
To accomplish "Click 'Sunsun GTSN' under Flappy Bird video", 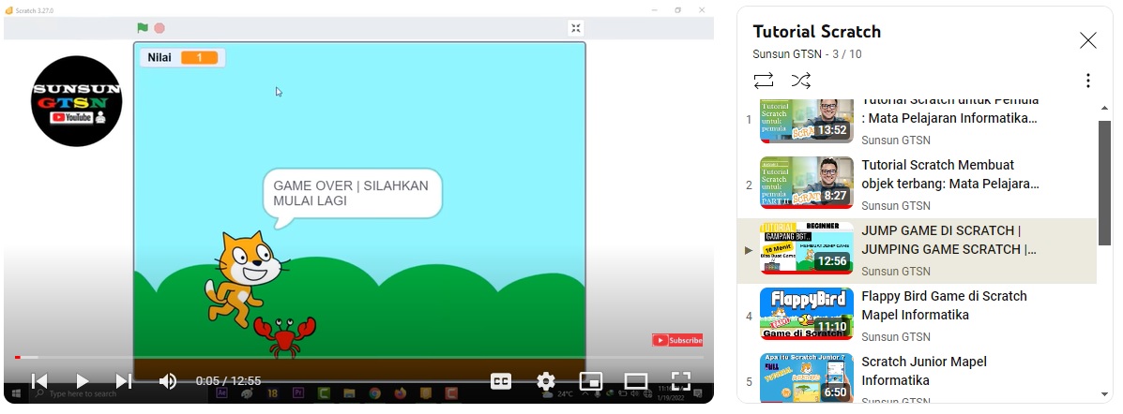I will pos(896,337).
